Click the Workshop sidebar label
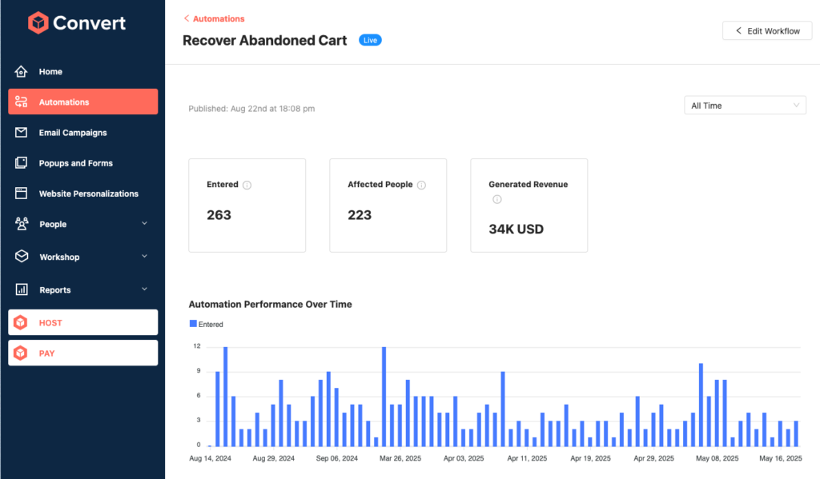 coord(59,257)
